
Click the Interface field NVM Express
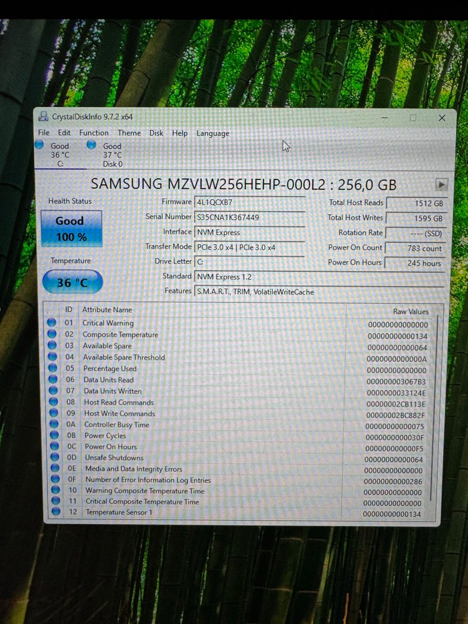[x=250, y=233]
